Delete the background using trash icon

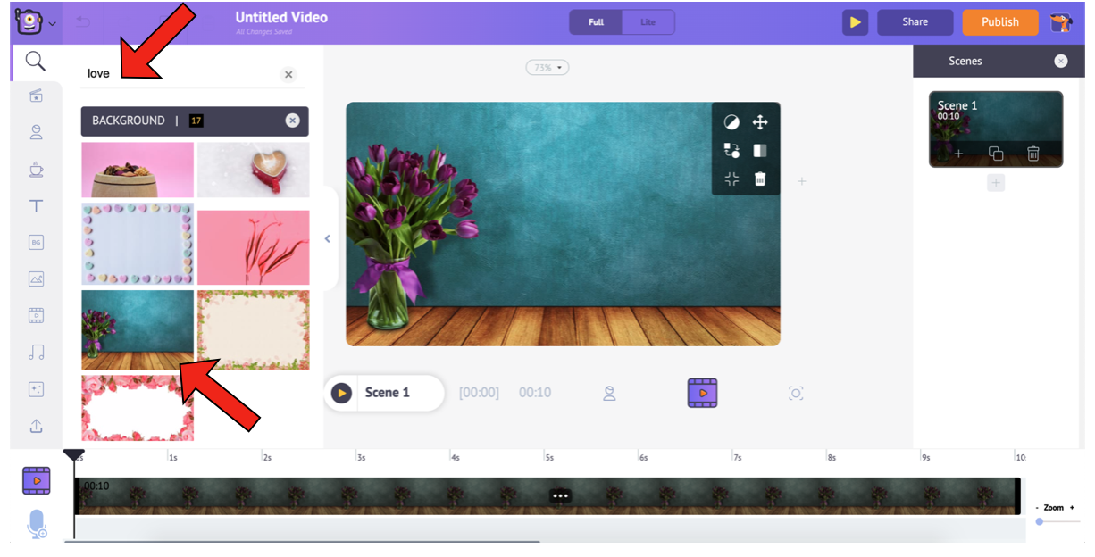[x=759, y=179]
